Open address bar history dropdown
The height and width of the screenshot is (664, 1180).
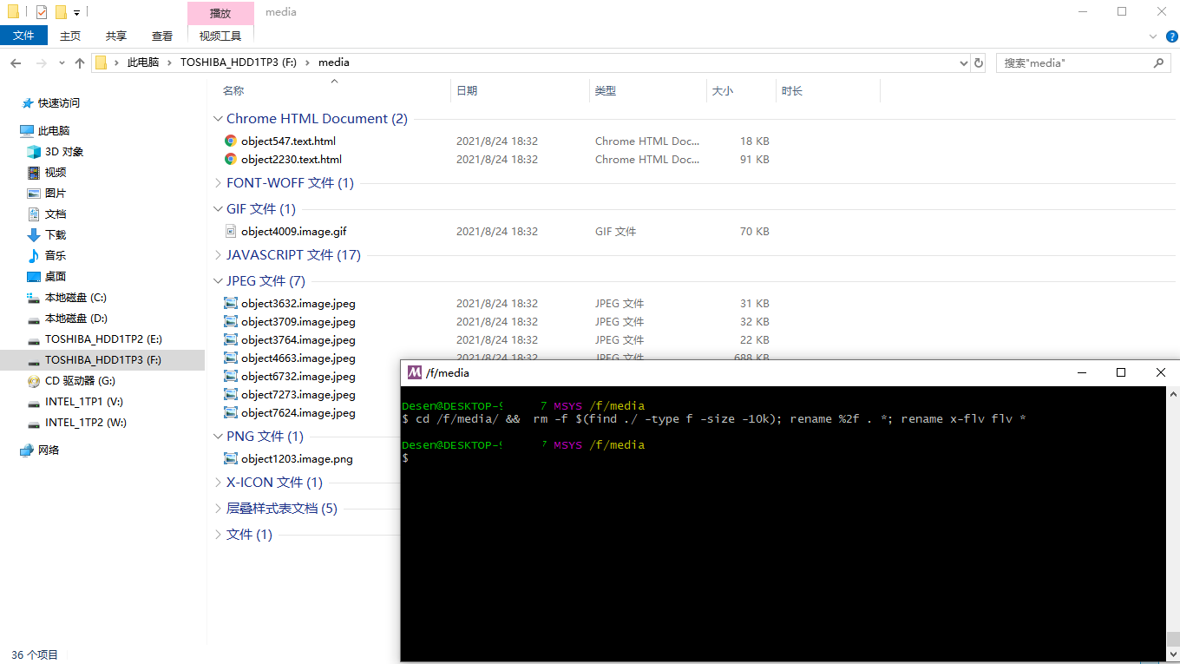tap(963, 62)
